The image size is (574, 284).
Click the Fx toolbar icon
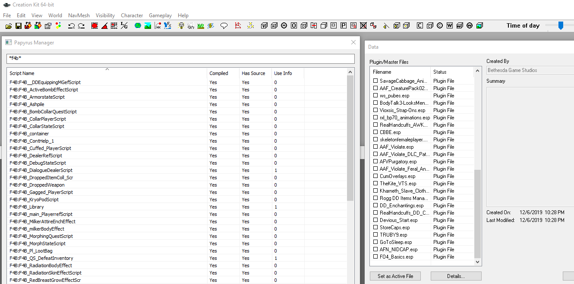(167, 26)
